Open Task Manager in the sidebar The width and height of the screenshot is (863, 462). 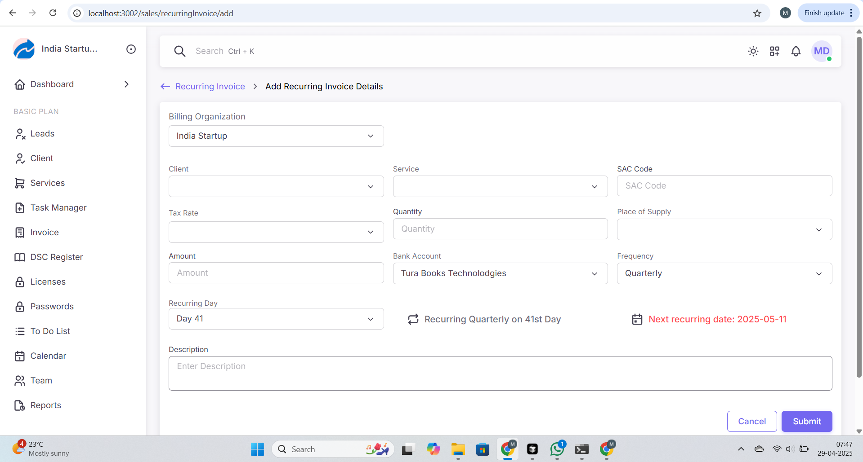(x=58, y=208)
